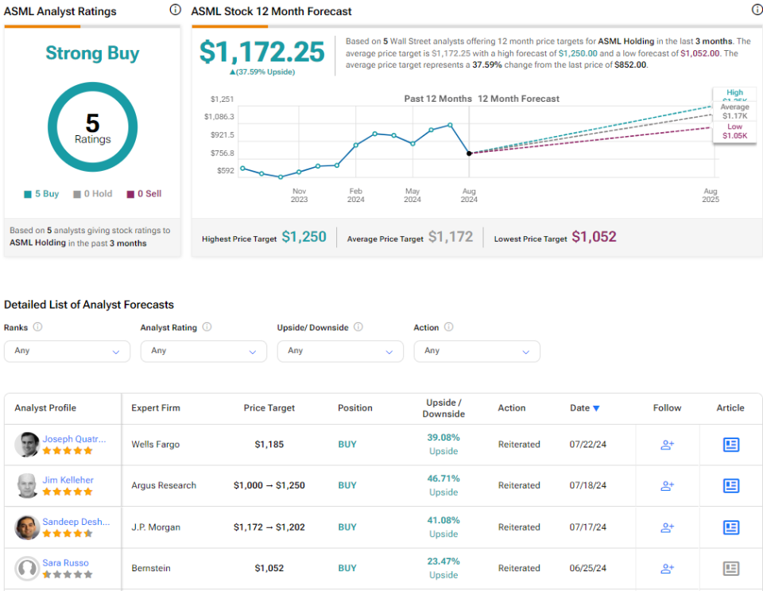The height and width of the screenshot is (591, 763).
Task: Click Jim Kelleher's profile photo
Action: [27, 485]
